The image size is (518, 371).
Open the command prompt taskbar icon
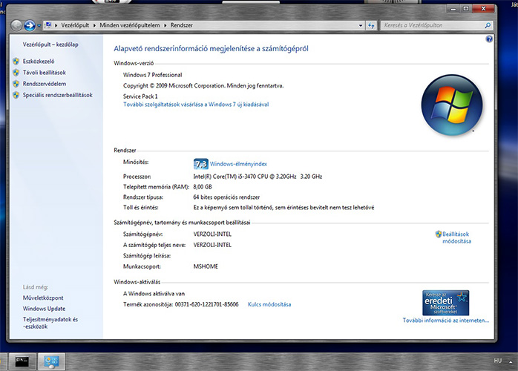(x=22, y=361)
